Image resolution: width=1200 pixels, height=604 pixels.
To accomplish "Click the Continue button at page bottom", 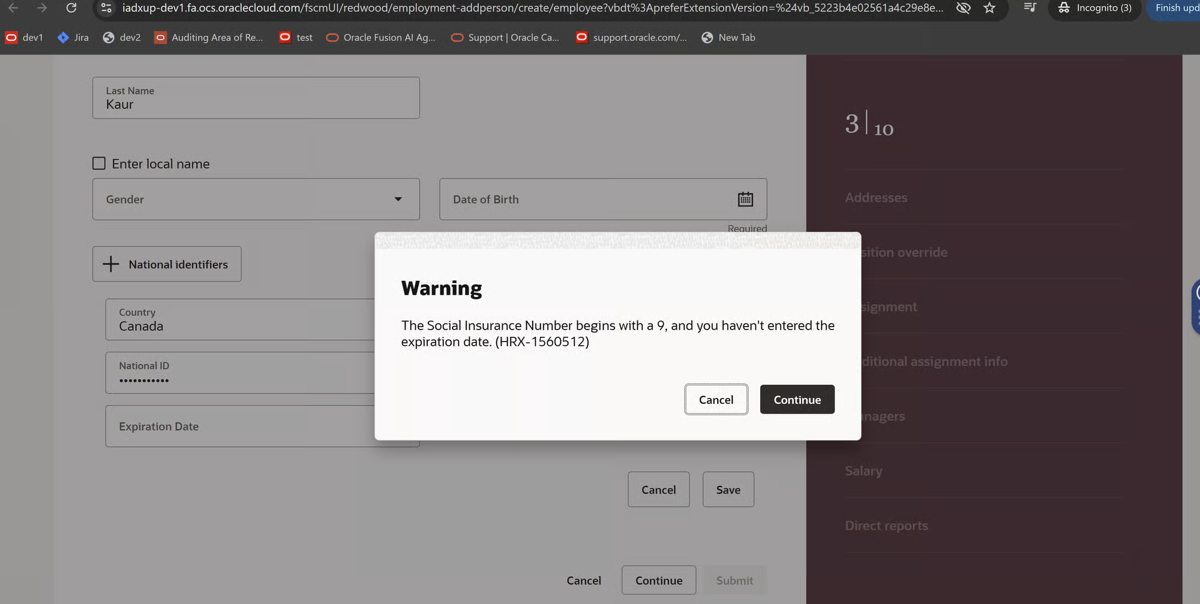I will [659, 580].
